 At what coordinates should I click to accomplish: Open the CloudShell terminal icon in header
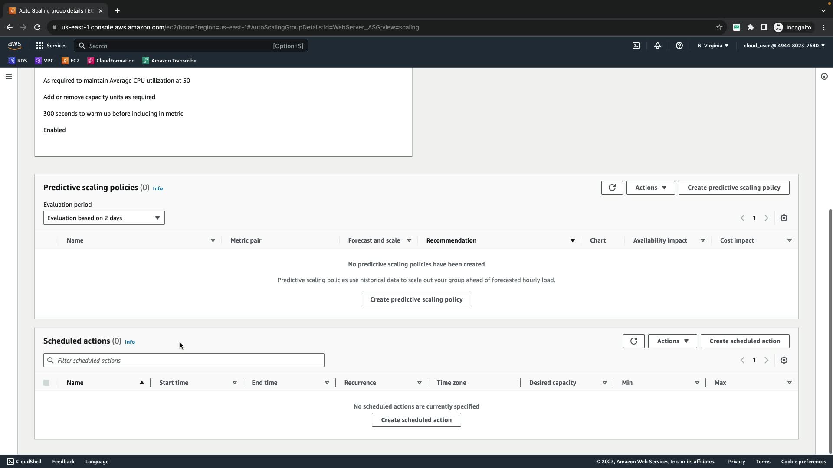tap(636, 45)
